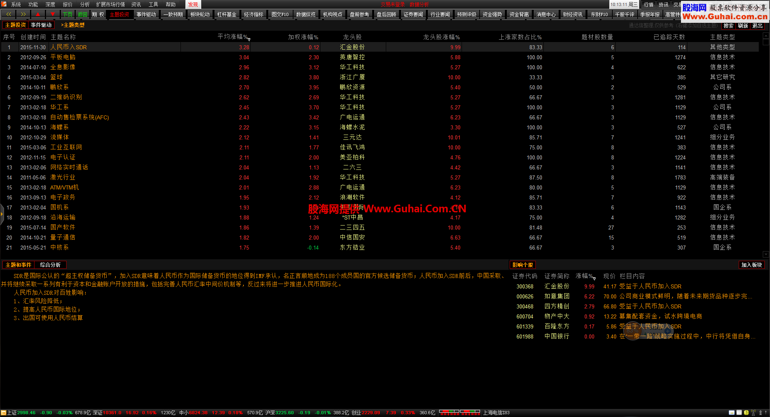This screenshot has height=417, width=770.
Task: Open the 报价 menu
Action: tap(68, 4)
